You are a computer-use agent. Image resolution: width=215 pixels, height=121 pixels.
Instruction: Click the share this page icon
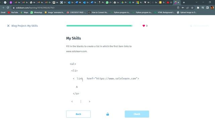187,8
